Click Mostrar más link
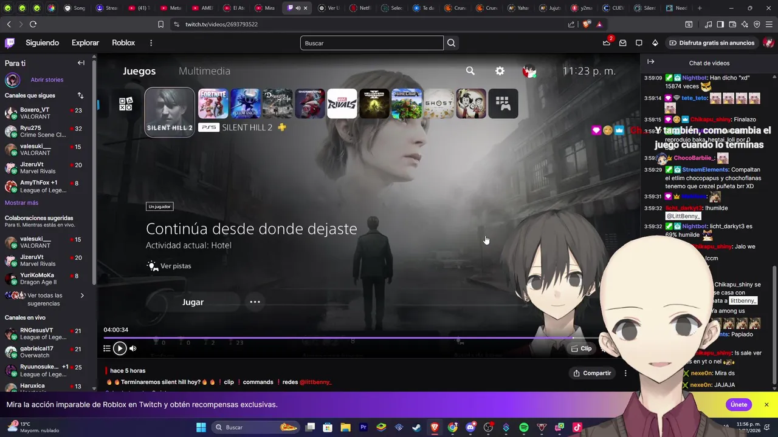778x437 pixels. click(x=21, y=203)
